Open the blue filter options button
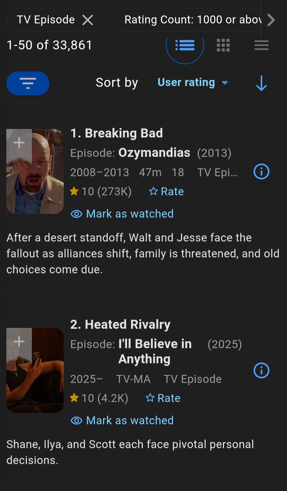This screenshot has width=287, height=491. click(x=28, y=83)
